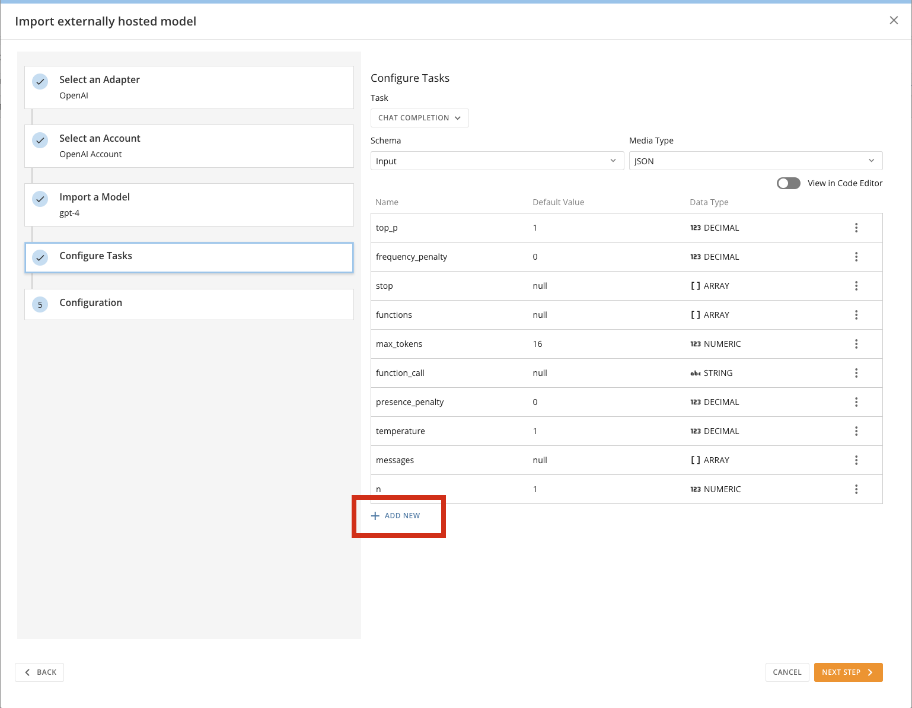
Task: Click the Default Value column header
Action: 558,202
